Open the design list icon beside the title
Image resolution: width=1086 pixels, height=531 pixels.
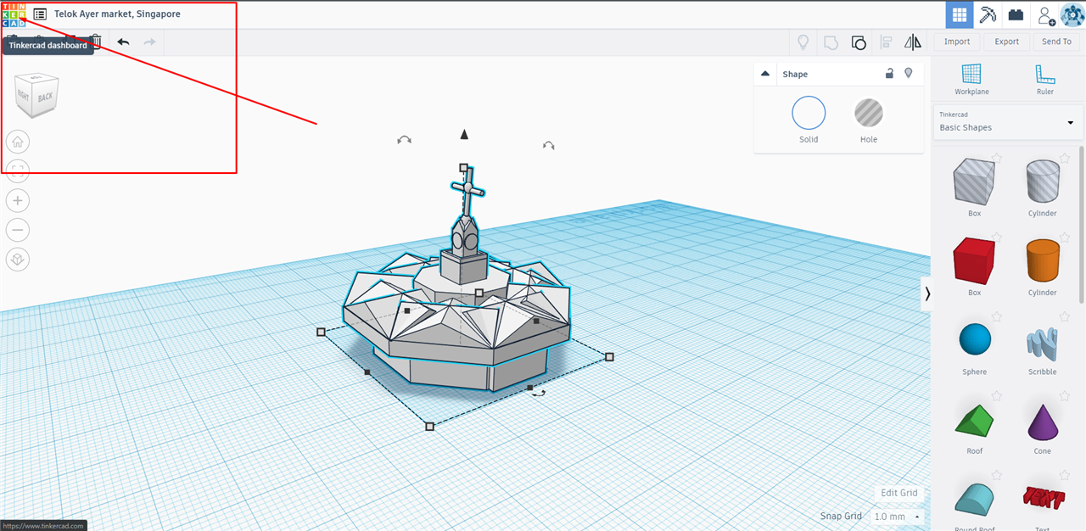(40, 14)
